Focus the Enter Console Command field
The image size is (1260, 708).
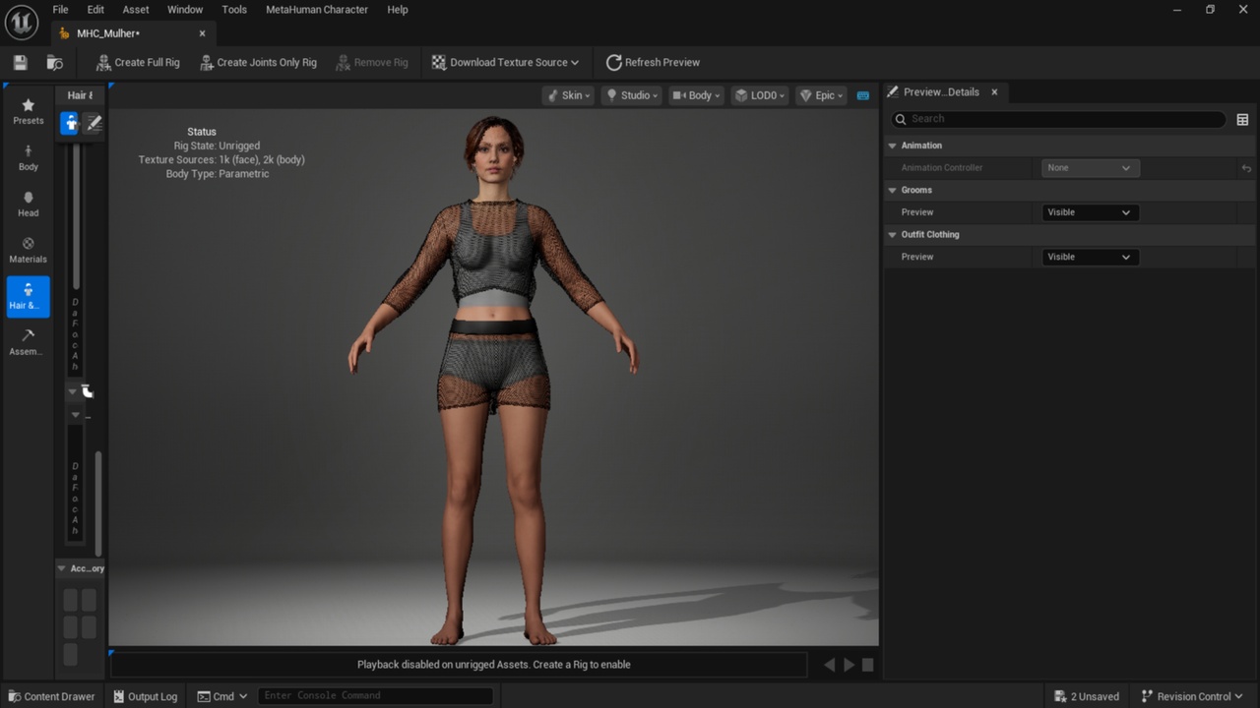pos(375,696)
